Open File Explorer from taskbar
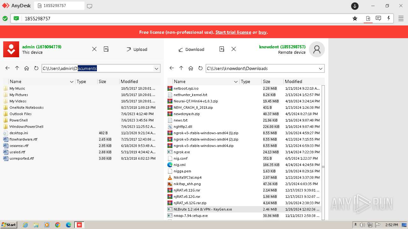Image resolution: width=408 pixels, height=229 pixels. click(x=36, y=225)
